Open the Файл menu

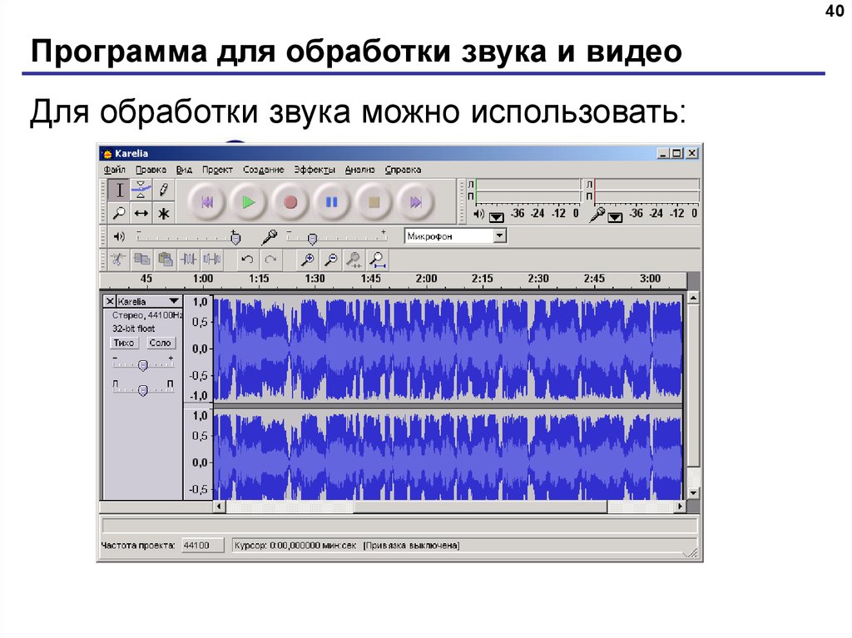click(x=115, y=170)
